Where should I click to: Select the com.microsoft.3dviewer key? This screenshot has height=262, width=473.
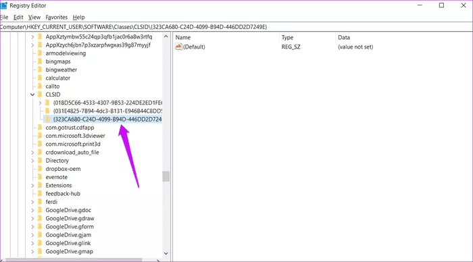click(x=76, y=136)
